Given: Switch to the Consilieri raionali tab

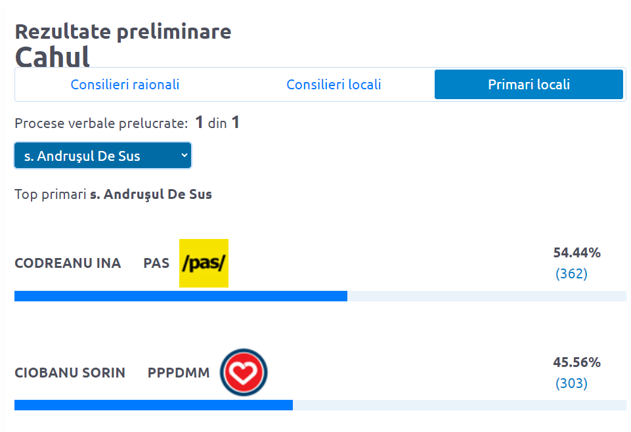Looking at the screenshot, I should pos(125,85).
